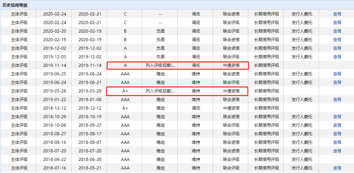Image resolution: width=354 pixels, height=173 pixels.
Task: Open 查看 link for the 2018-10-29 row
Action: (x=337, y=117)
